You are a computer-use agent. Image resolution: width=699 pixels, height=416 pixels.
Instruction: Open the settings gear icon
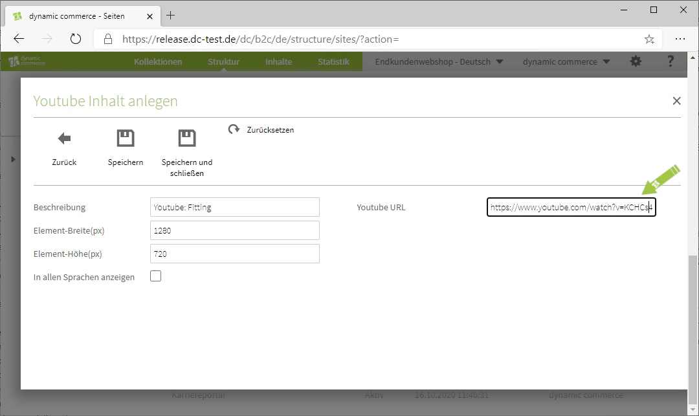click(x=636, y=61)
